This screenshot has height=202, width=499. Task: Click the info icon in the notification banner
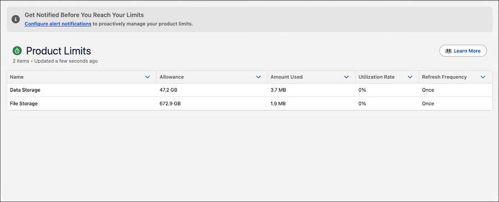point(16,19)
